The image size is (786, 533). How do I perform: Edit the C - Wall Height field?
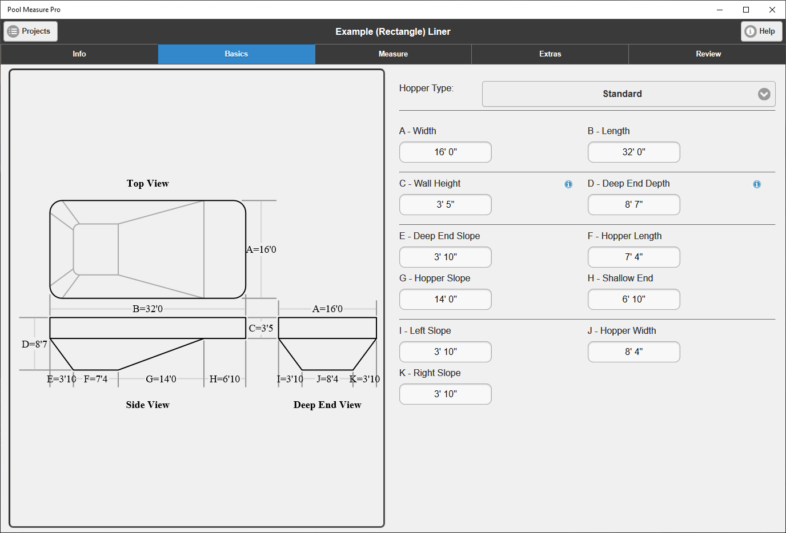[x=446, y=205]
